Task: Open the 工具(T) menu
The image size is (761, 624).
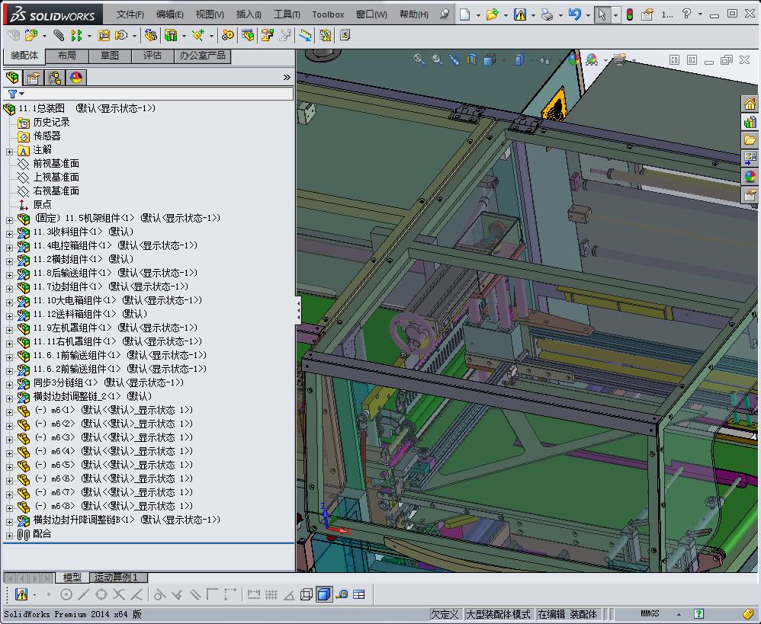Action: click(287, 14)
